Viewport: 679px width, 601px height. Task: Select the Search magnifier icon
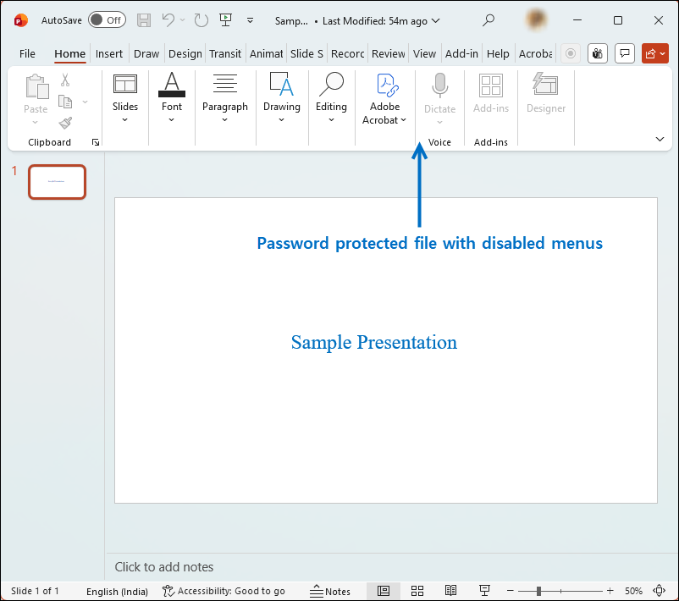[x=489, y=19]
